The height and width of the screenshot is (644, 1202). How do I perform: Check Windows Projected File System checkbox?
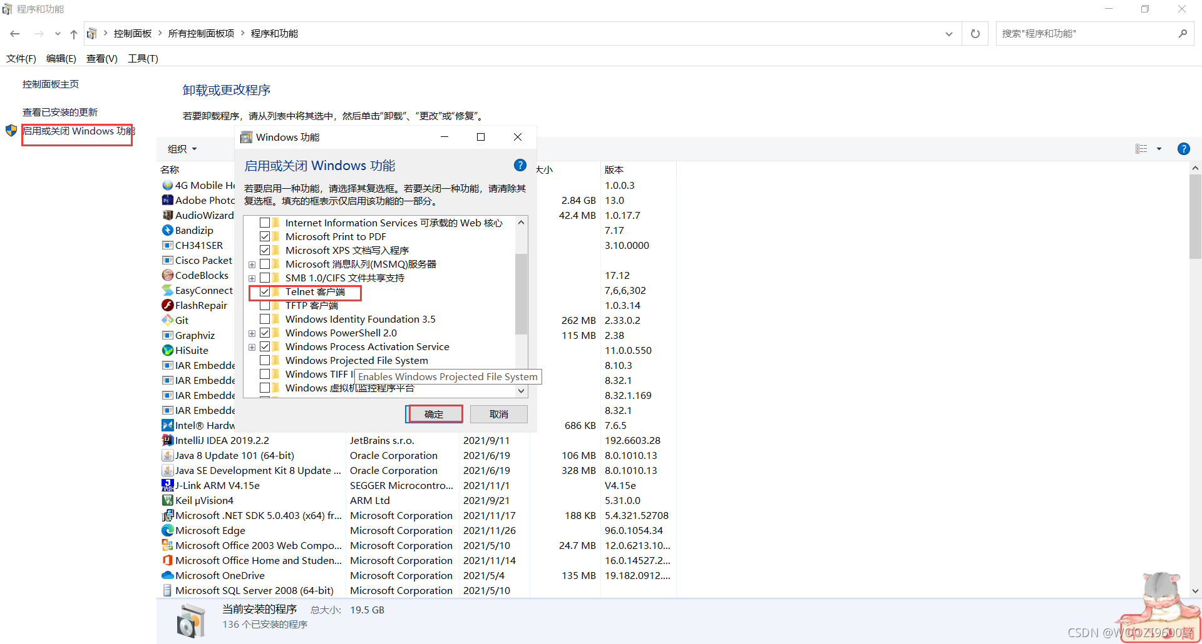(265, 360)
